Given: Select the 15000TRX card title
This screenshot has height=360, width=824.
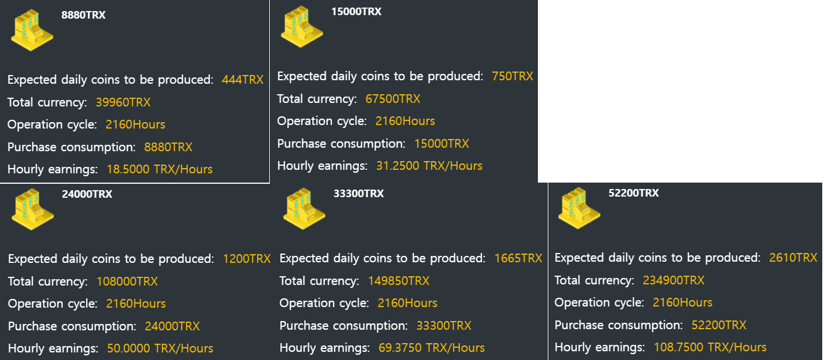Looking at the screenshot, I should coord(356,12).
